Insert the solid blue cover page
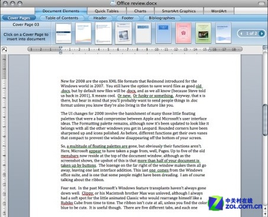This screenshot has height=217, width=268. click(x=164, y=33)
